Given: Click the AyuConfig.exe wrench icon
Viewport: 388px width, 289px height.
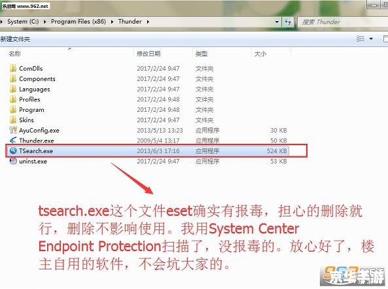Looking at the screenshot, I should tap(13, 130).
